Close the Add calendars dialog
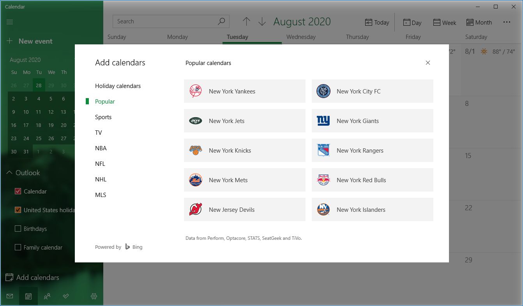 point(428,63)
